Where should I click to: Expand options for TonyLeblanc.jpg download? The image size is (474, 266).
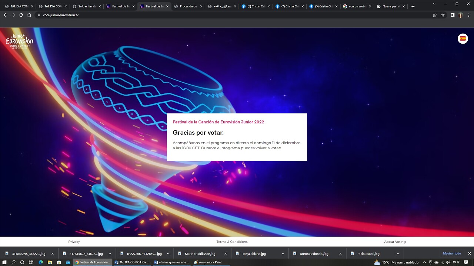[283, 254]
